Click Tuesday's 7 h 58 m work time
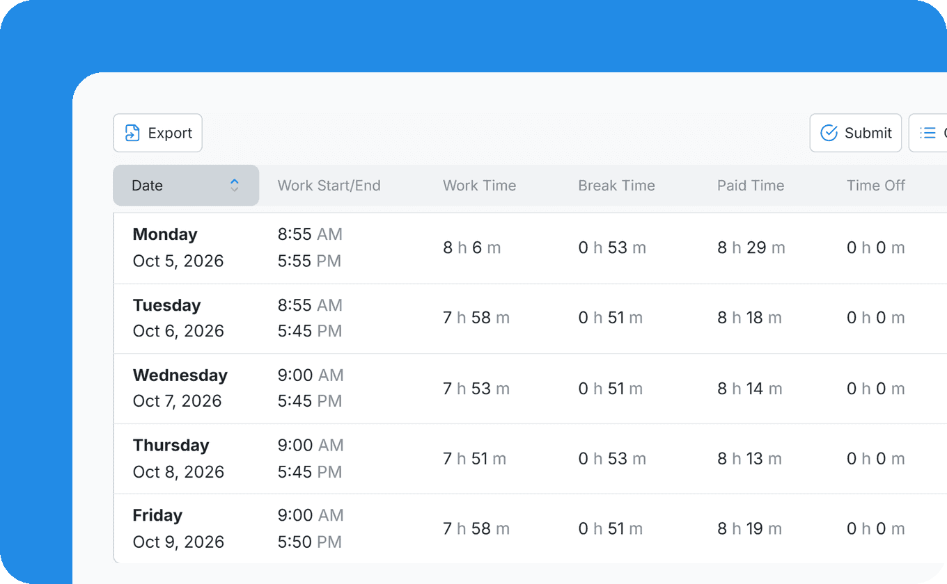The width and height of the screenshot is (947, 584). pos(476,318)
